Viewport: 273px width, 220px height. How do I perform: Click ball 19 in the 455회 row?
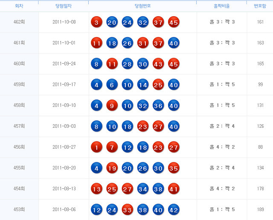point(112,168)
